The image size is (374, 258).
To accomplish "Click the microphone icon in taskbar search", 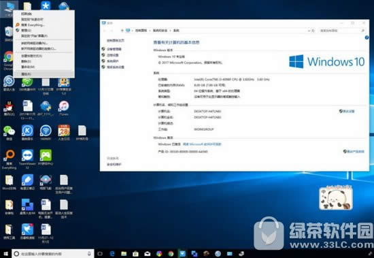I will [89, 253].
